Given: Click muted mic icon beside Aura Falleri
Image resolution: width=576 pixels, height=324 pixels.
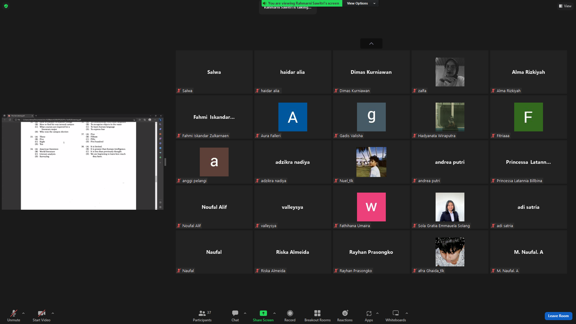Looking at the screenshot, I should pos(257,136).
